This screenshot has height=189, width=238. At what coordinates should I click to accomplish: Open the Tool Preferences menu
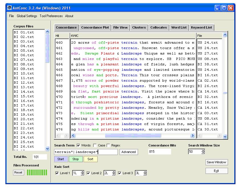[51, 16]
